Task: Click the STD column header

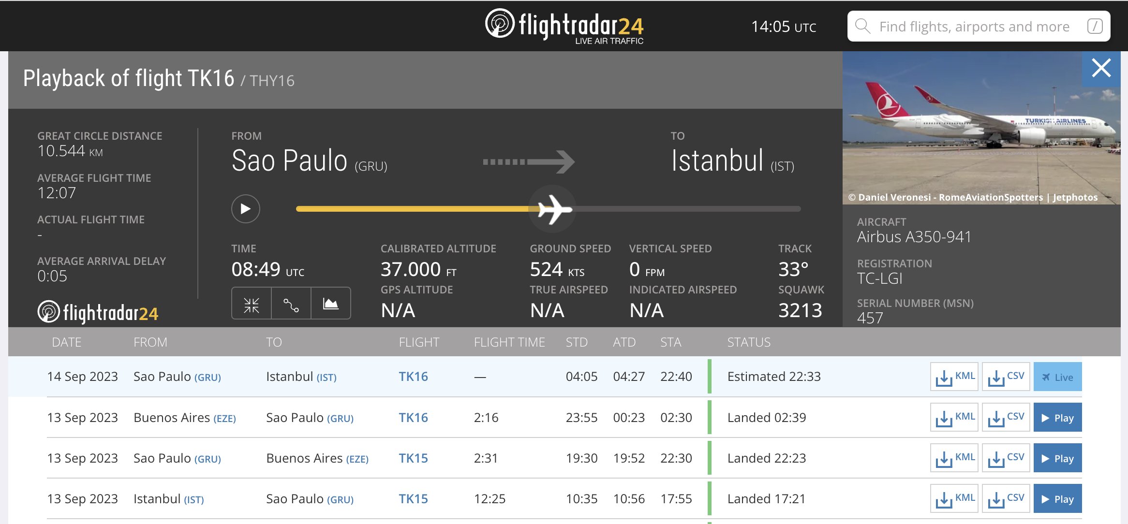Action: (577, 342)
